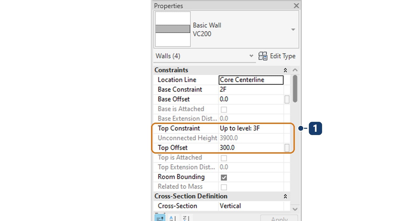Toggle the Related to Mass checkbox
The width and height of the screenshot is (410, 221).
click(224, 187)
